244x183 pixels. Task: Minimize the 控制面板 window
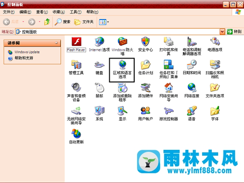pyautogui.click(x=225, y=4)
